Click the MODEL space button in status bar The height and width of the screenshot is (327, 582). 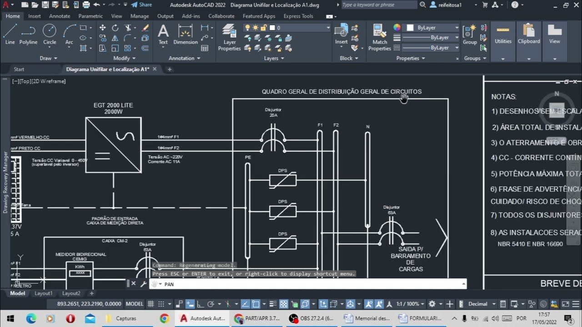click(x=135, y=304)
